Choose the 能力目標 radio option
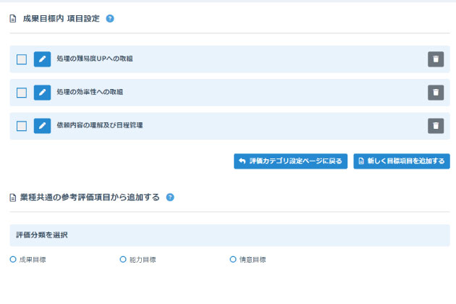Screen dimensions: 456x304 coord(123,259)
